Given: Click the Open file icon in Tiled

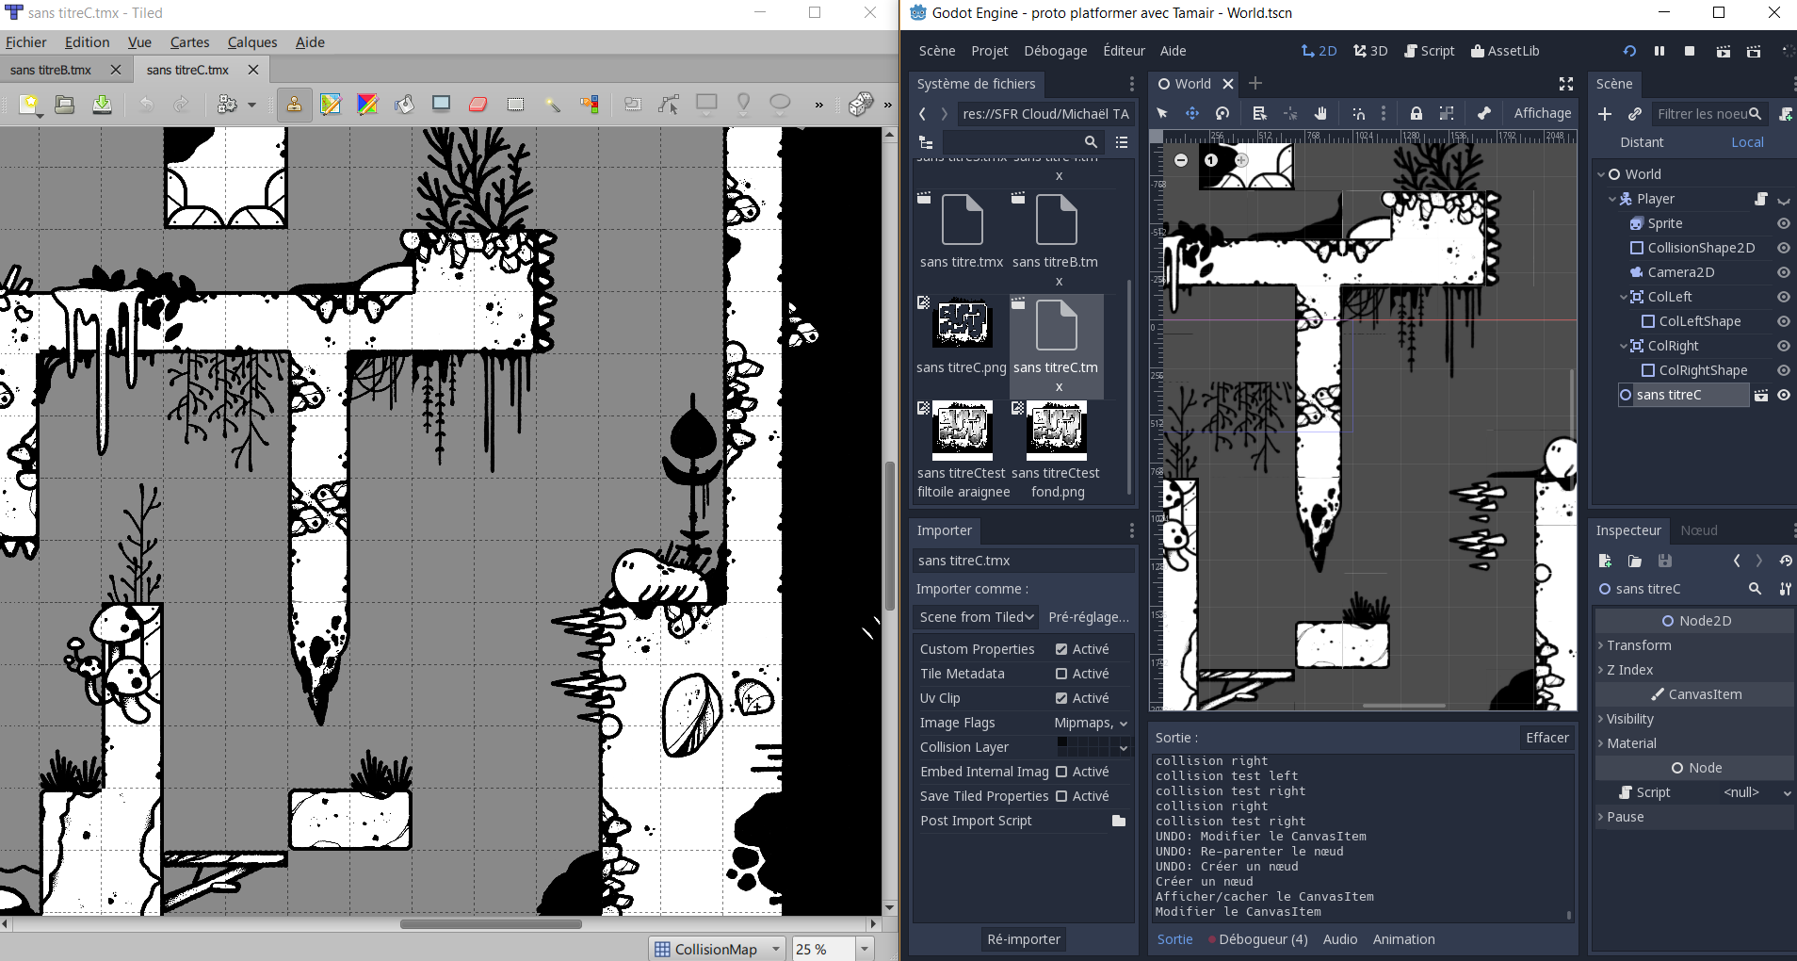Looking at the screenshot, I should [65, 105].
